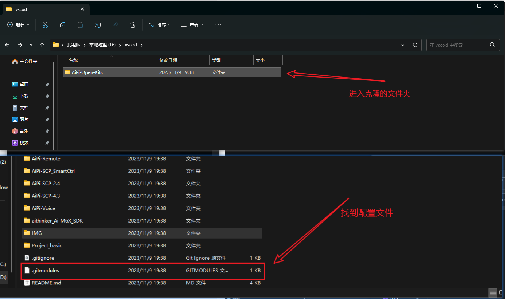Click 本地磁盘 (D:) in the breadcrumb

coord(103,45)
